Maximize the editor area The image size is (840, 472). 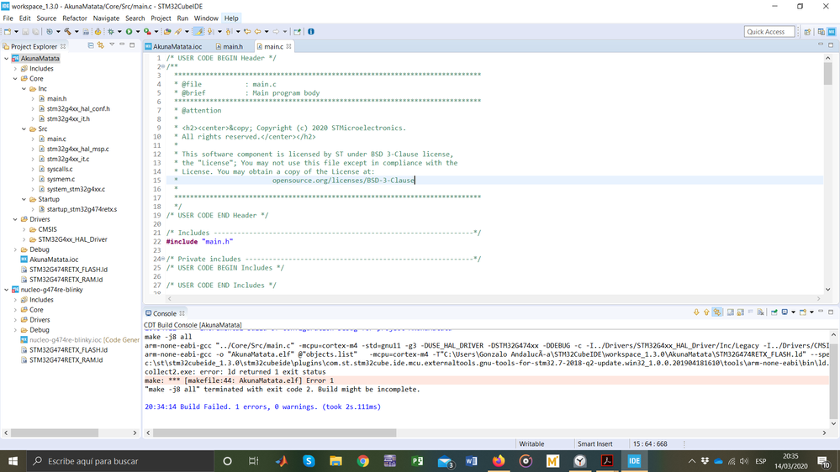(x=831, y=45)
